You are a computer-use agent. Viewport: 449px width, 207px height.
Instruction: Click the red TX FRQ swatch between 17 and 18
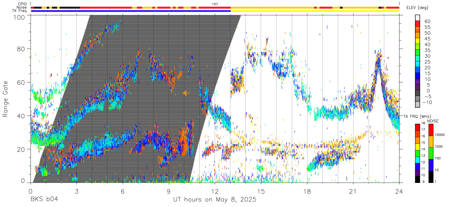click(x=418, y=127)
